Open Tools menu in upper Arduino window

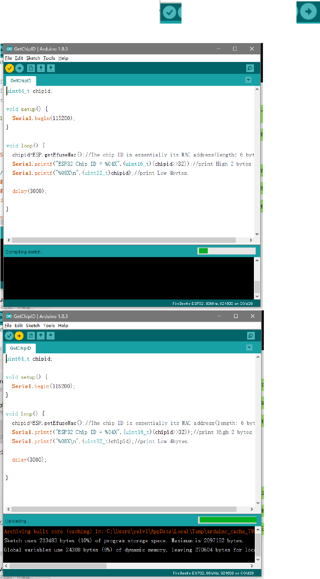point(49,58)
